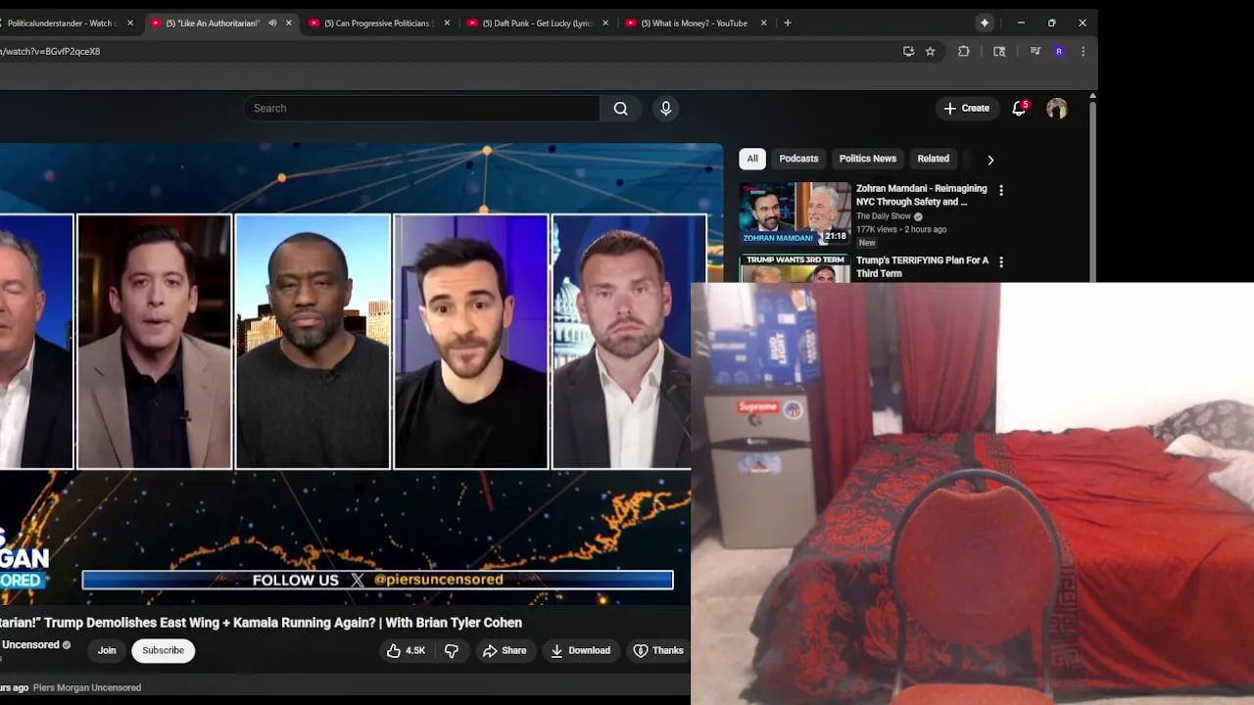Open the browser Extensions puzzle icon
Image resolution: width=1254 pixels, height=705 pixels.
964,52
